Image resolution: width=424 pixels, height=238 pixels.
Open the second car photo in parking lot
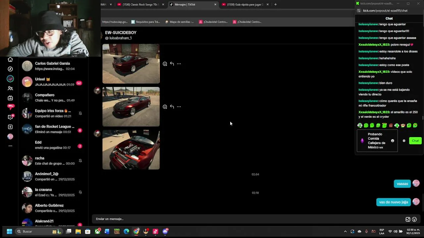[131, 107]
